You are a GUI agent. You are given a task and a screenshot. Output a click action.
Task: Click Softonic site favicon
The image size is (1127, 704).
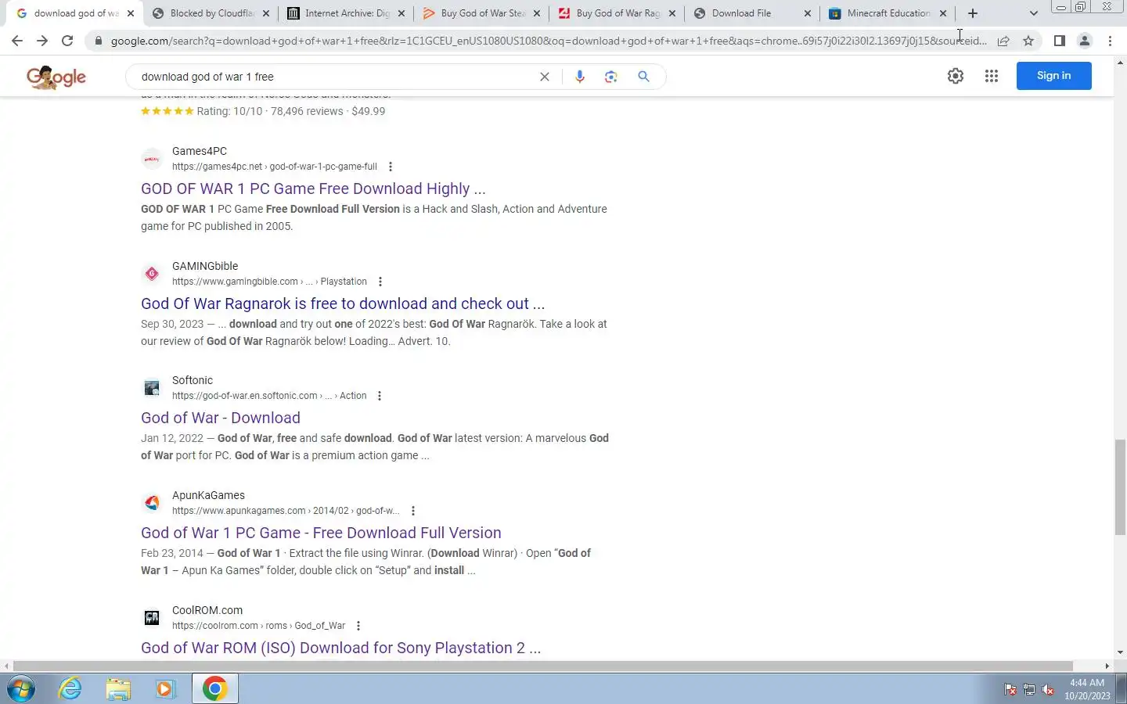coord(152,388)
